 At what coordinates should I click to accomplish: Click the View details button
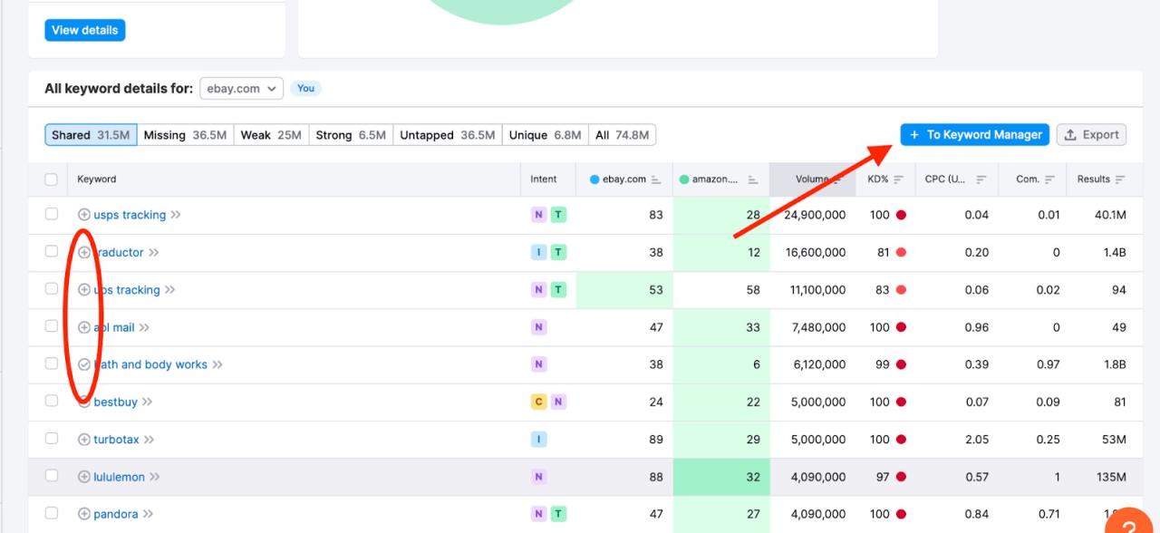pos(85,30)
